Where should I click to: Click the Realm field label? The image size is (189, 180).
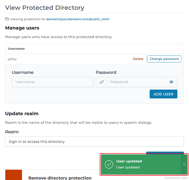(12, 132)
